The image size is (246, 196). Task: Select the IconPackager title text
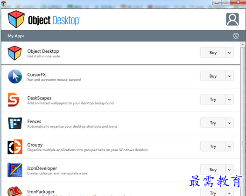pyautogui.click(x=41, y=192)
